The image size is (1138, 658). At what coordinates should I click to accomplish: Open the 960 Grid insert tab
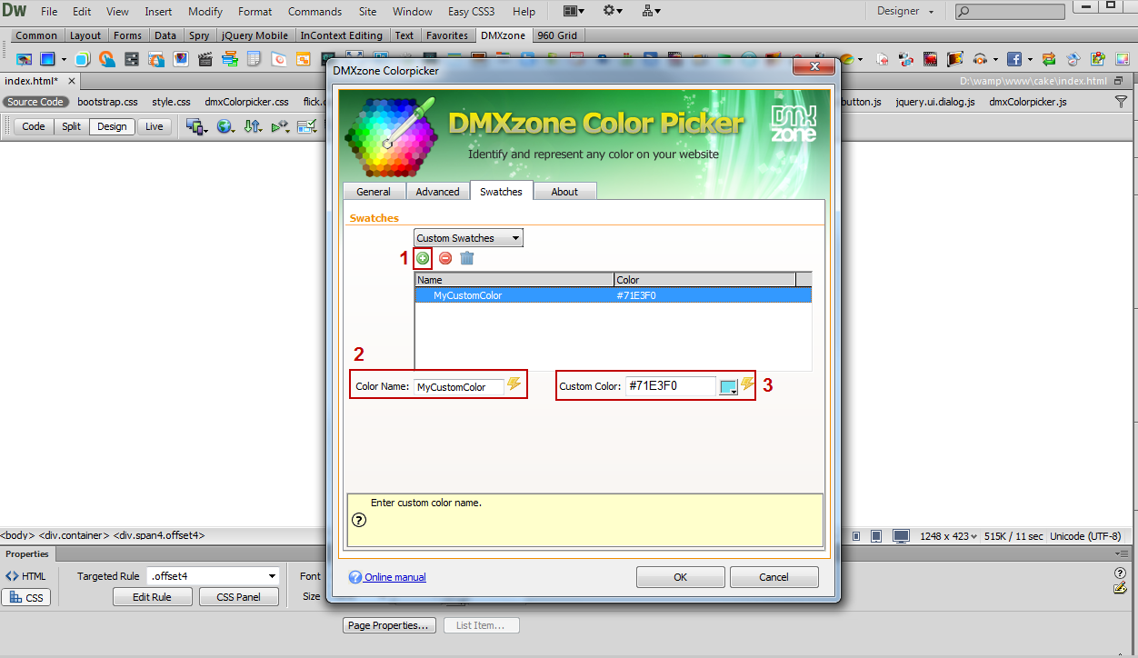pyautogui.click(x=557, y=35)
